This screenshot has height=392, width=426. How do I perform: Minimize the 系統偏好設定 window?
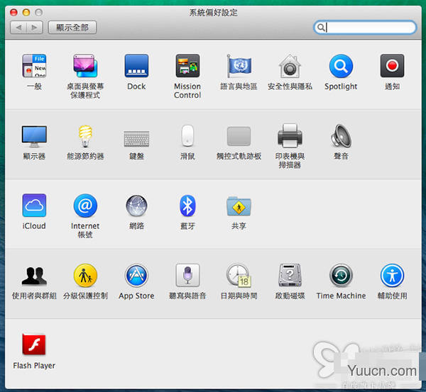pos(26,12)
